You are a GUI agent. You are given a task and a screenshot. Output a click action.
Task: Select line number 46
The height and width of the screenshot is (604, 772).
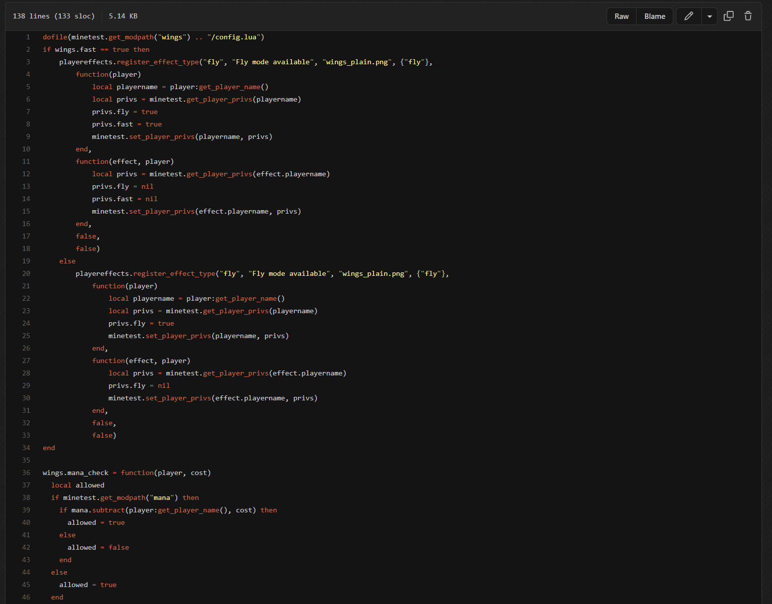tap(26, 598)
